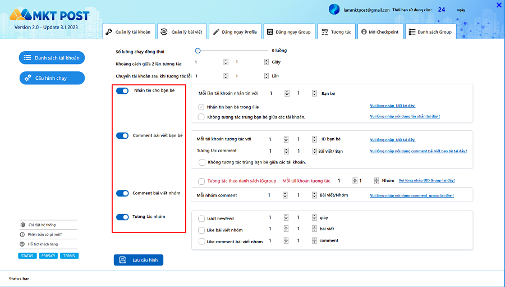Adjust the first stepper for Mỗi nhóm comment
Viewport: 505px width, 287px height.
click(x=285, y=195)
